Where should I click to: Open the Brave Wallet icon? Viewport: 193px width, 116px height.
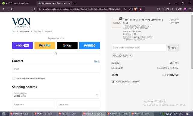(x=168, y=9)
